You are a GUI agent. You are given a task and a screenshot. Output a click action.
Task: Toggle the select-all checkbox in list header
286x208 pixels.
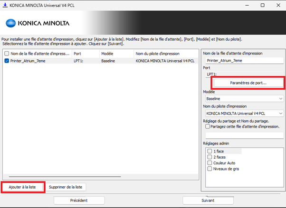tap(6, 54)
